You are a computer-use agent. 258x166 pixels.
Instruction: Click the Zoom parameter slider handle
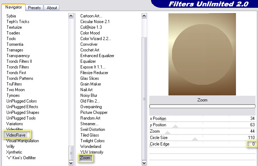coord(167,133)
